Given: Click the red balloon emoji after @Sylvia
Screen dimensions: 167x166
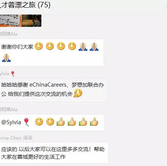Looking at the screenshot, I should tap(26, 122).
